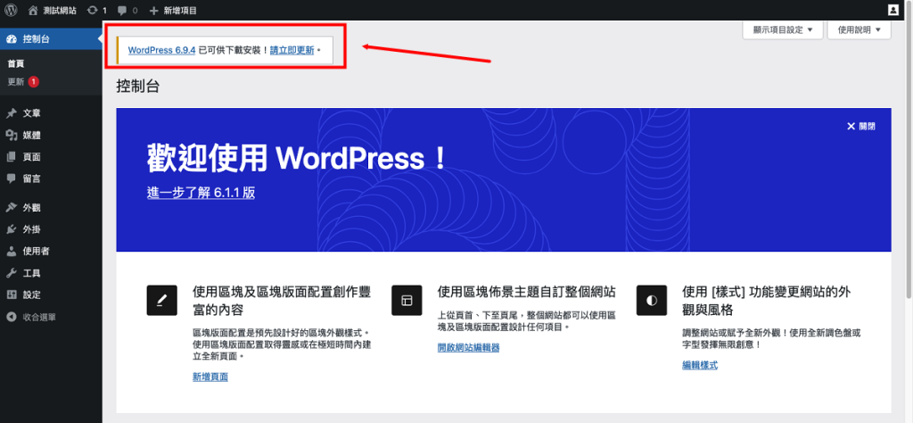Image resolution: width=913 pixels, height=423 pixels.
Task: Click the comments bubble icon in admin bar
Action: coord(124,10)
